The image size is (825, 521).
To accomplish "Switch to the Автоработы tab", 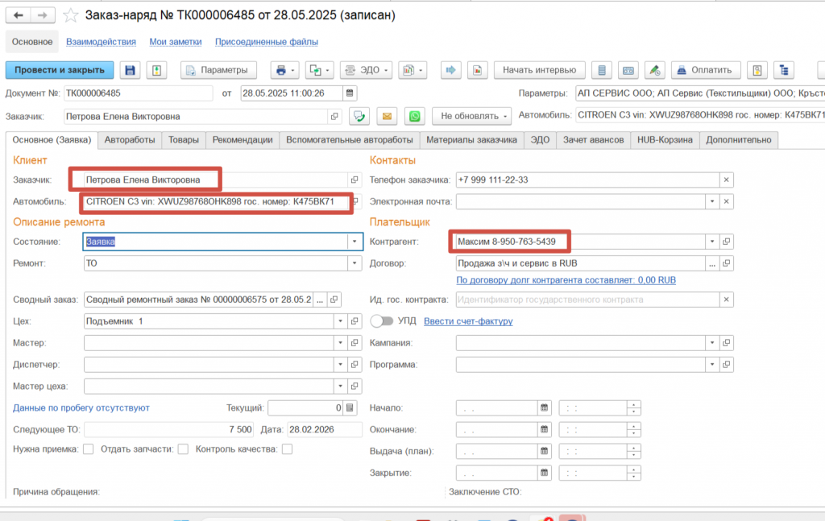I will (x=130, y=140).
